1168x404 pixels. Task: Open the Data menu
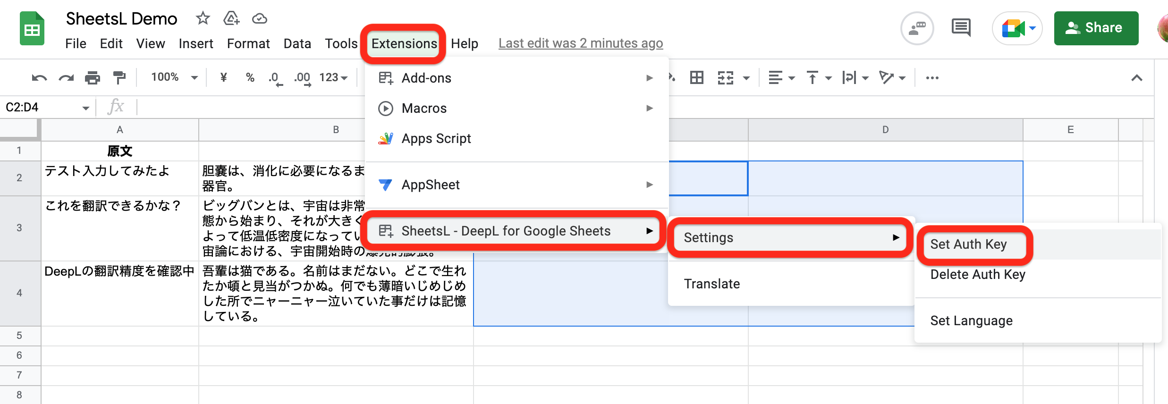297,43
